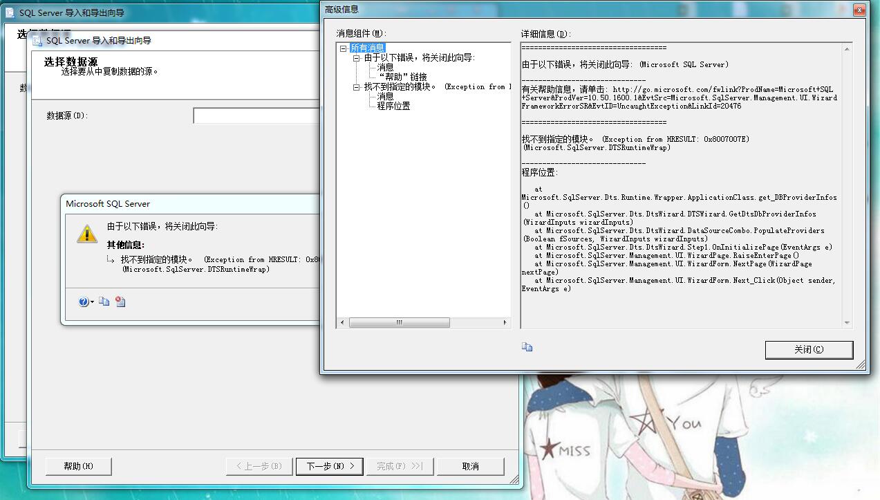Click the 数据源(D) combo box field

(x=256, y=115)
